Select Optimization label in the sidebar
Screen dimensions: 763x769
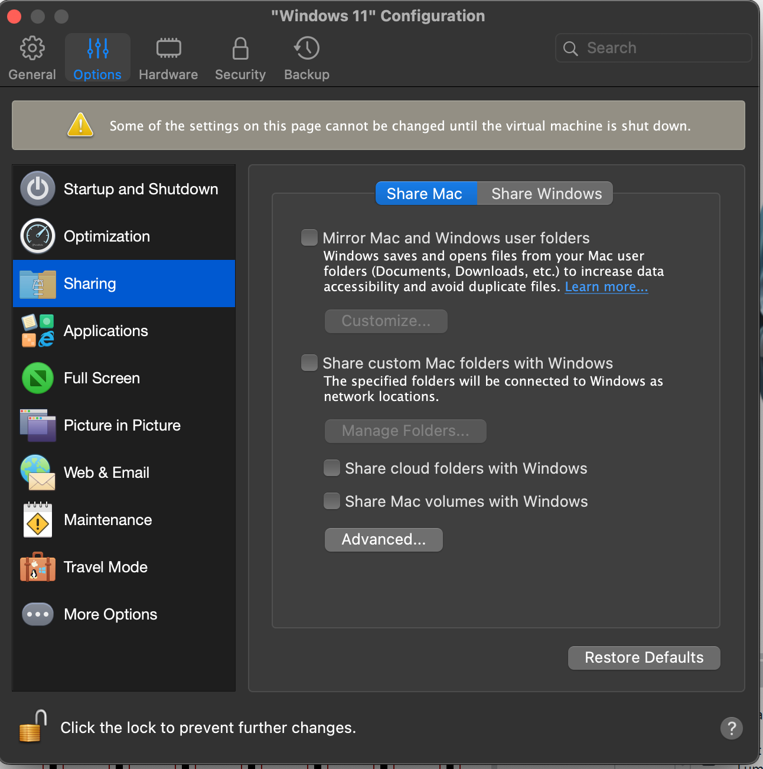pyautogui.click(x=107, y=236)
